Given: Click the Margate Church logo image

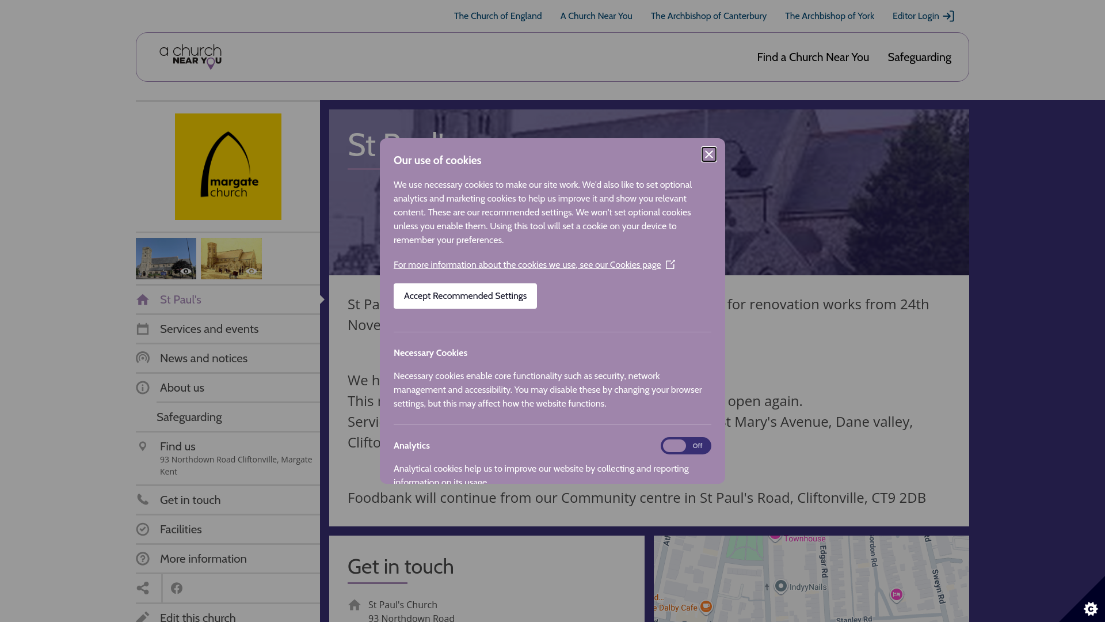Looking at the screenshot, I should point(228,166).
